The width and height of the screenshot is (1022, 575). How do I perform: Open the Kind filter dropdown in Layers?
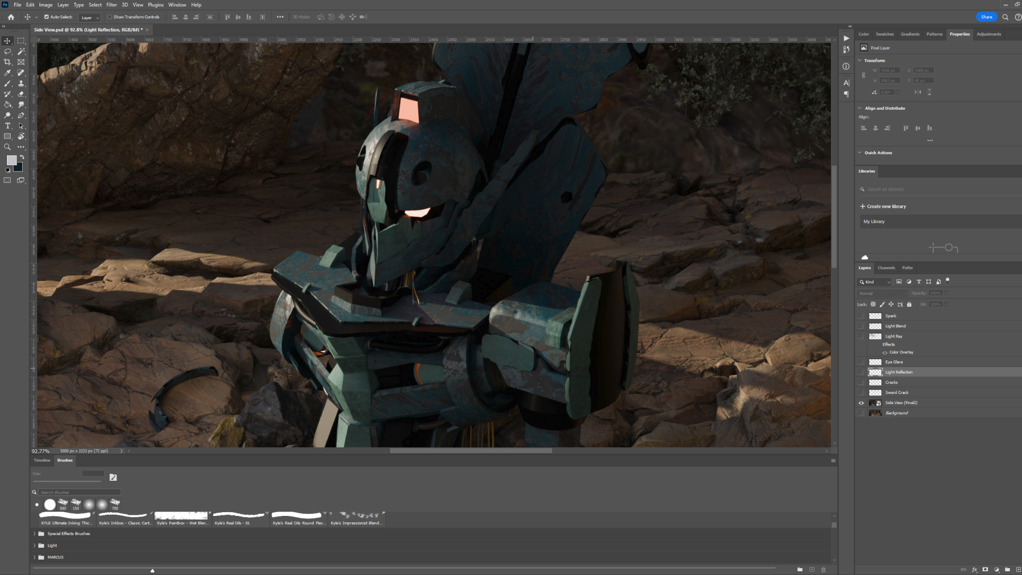875,282
